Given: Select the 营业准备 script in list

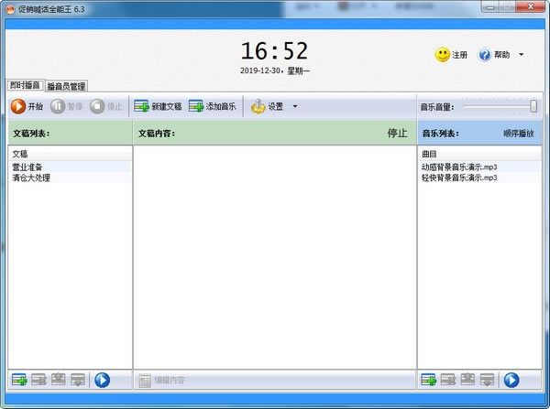Looking at the screenshot, I should click(x=27, y=167).
